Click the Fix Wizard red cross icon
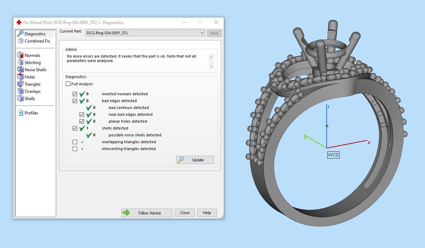The height and width of the screenshot is (248, 425). coord(19,22)
